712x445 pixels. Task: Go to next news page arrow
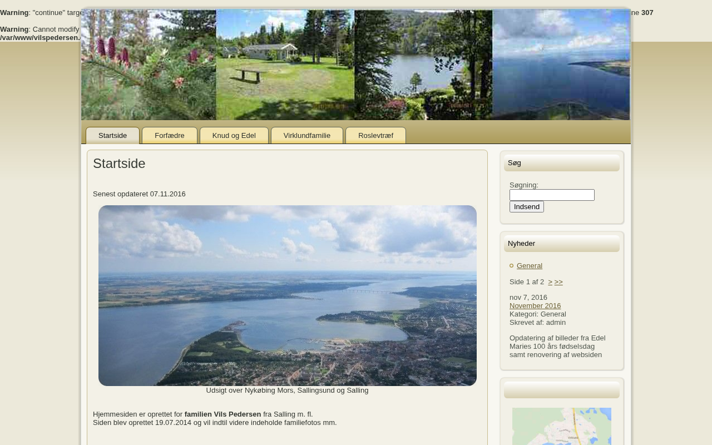(550, 282)
